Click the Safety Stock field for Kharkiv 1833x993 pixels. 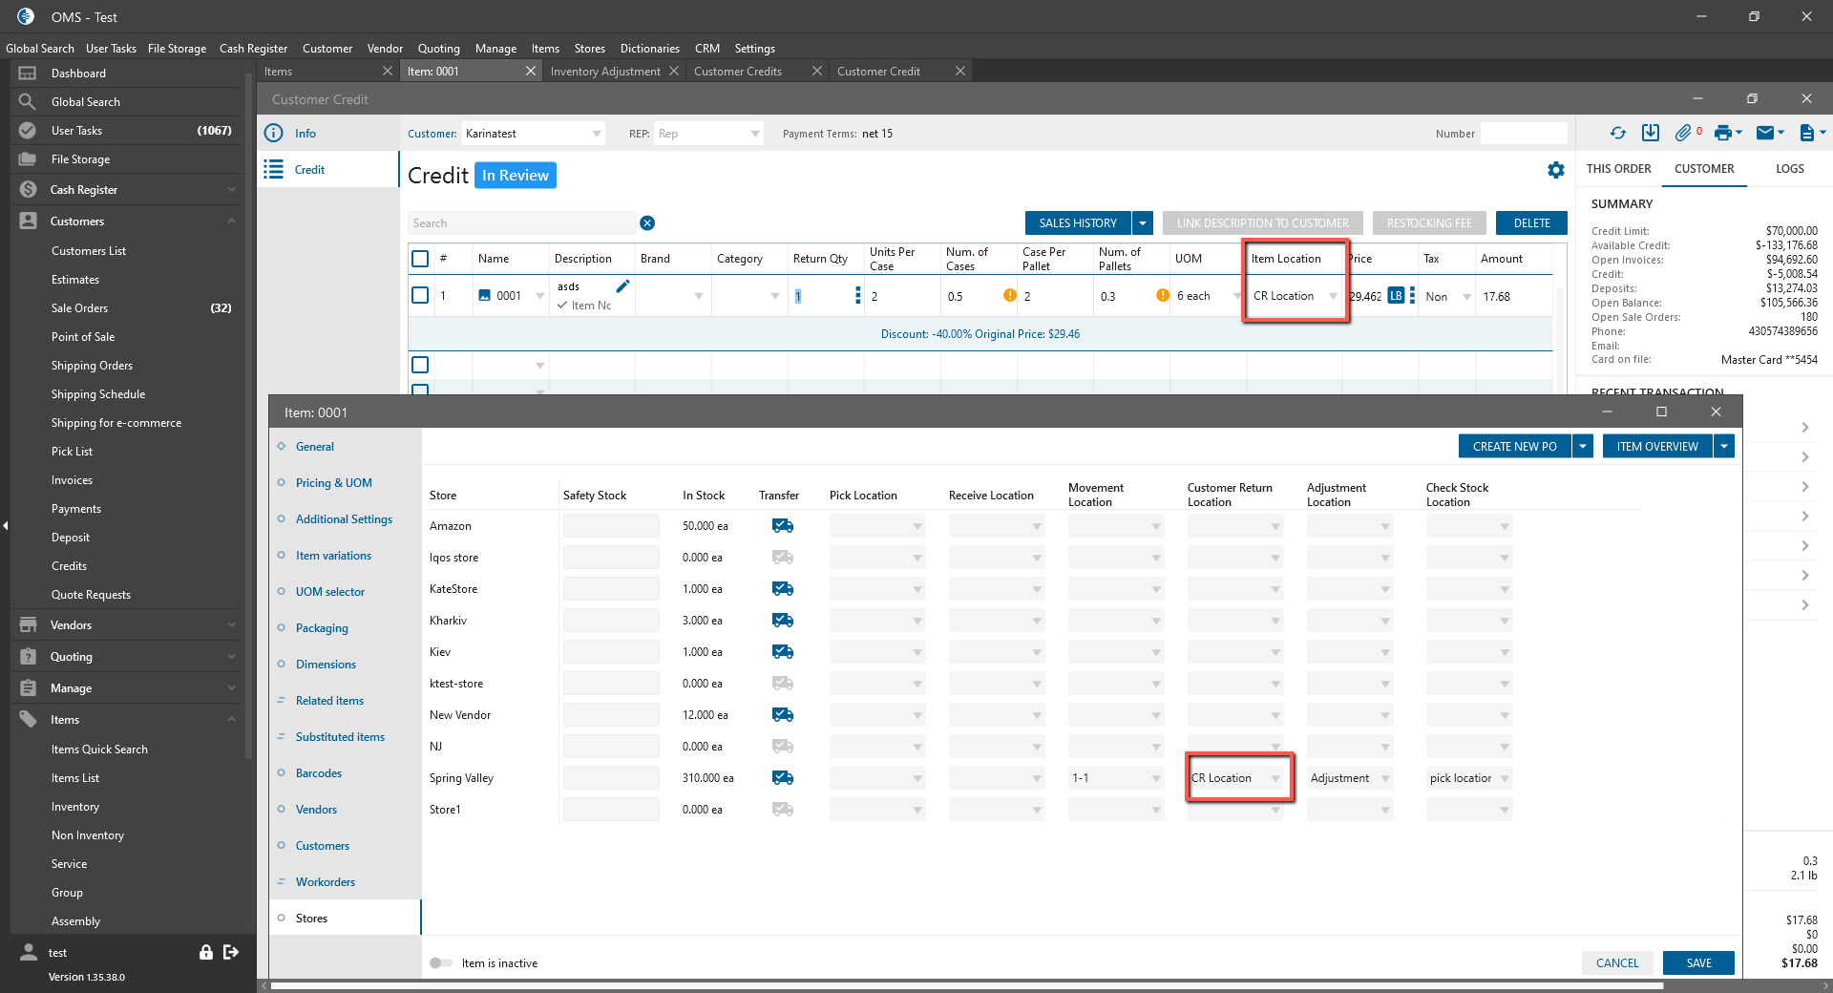611,621
